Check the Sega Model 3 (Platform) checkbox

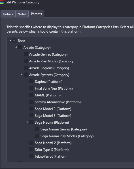coord(31,115)
